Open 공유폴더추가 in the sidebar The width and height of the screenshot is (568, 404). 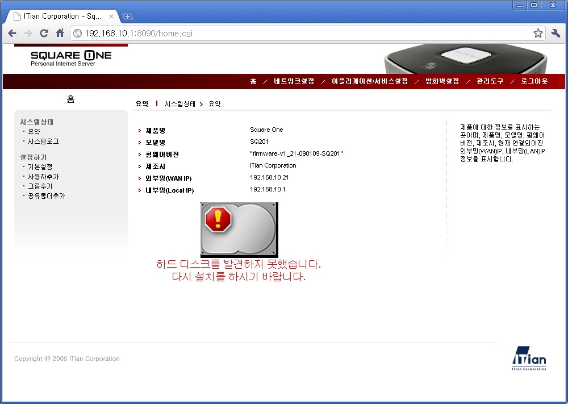[47, 196]
